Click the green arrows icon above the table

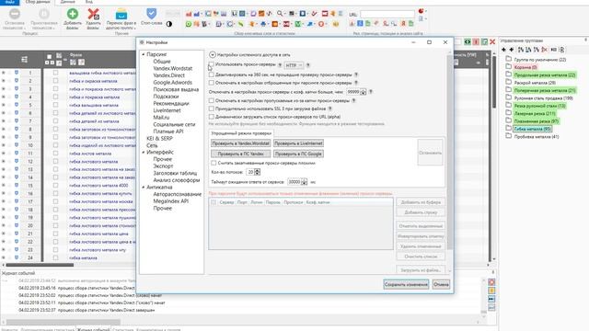[468, 41]
